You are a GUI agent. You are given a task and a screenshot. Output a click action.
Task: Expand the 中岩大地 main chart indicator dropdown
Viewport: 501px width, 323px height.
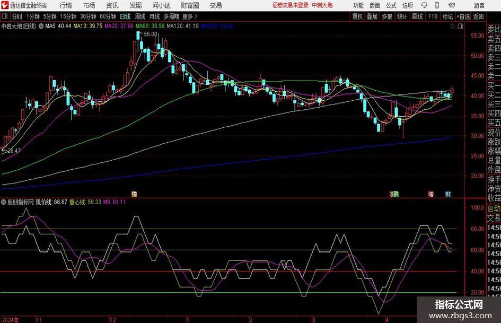[41, 26]
